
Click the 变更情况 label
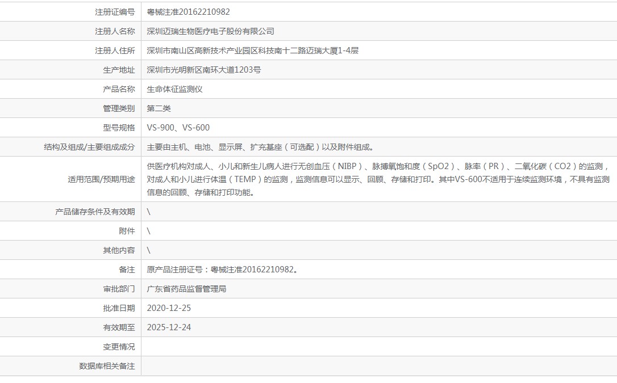point(119,347)
